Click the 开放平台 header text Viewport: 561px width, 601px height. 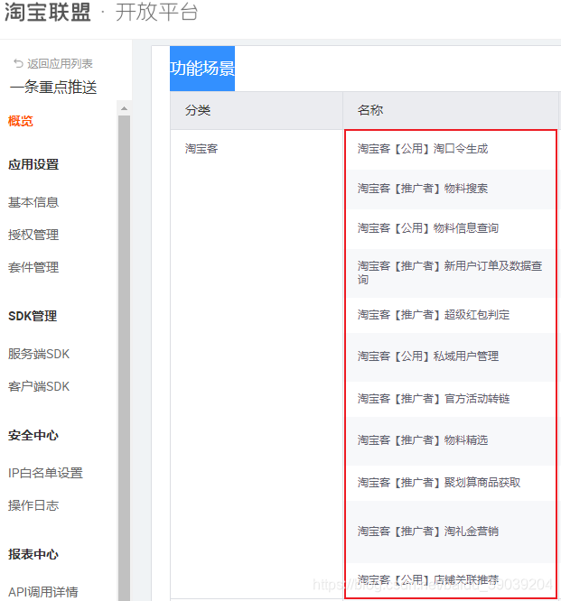click(156, 13)
